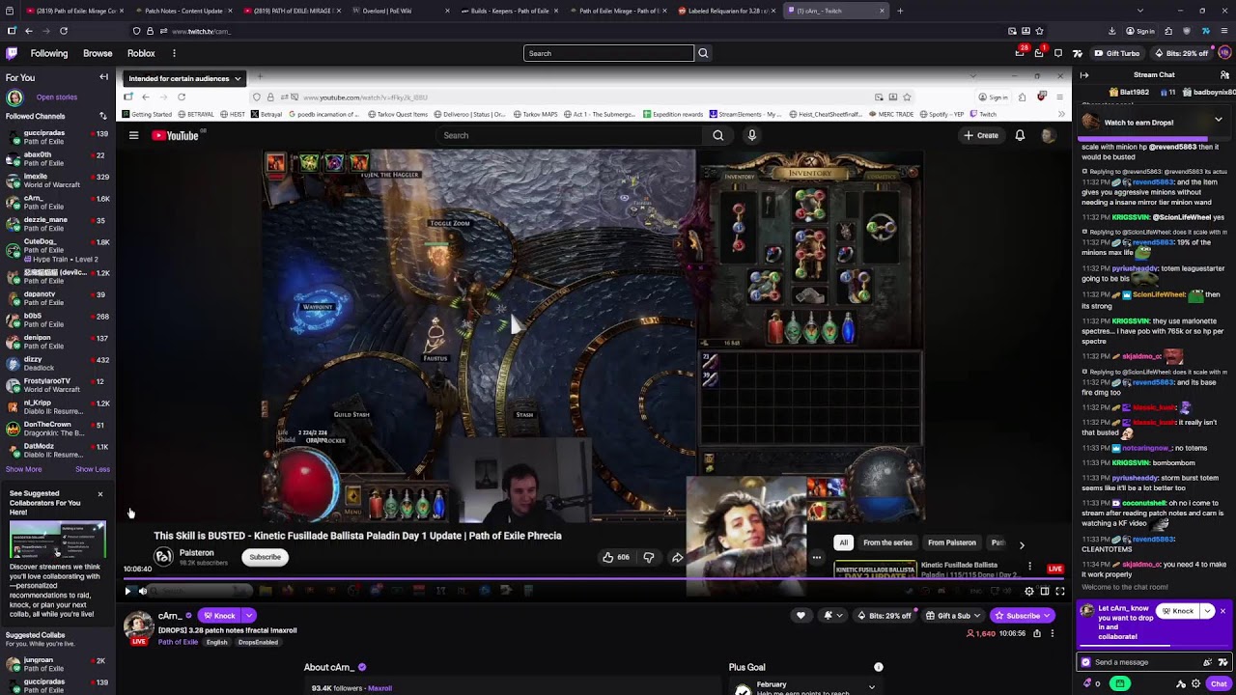Open a new browser tab with plus
This screenshot has width=1236, height=695.
click(x=900, y=11)
